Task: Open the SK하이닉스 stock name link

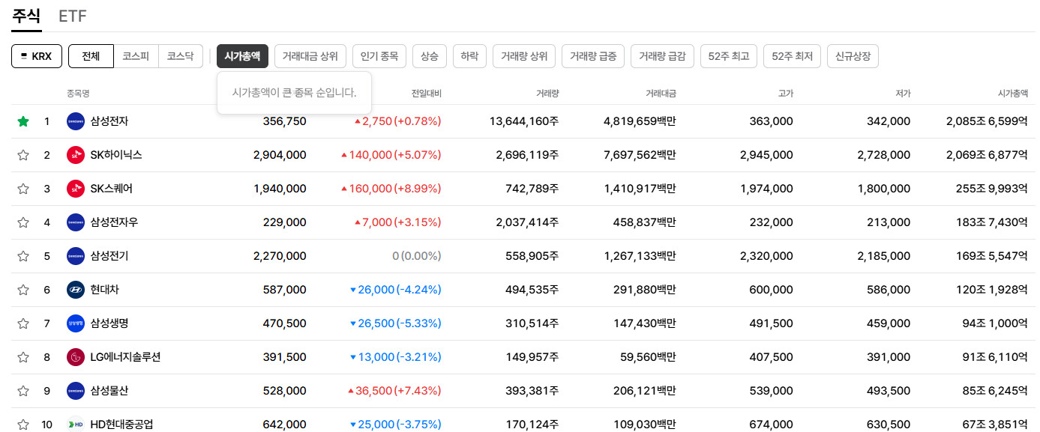Action: click(116, 155)
